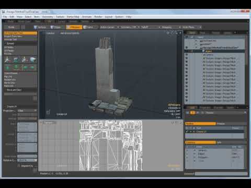The width and height of the screenshot is (251, 188).
Task: Click the Relative Gap value field
Action: click(27, 160)
